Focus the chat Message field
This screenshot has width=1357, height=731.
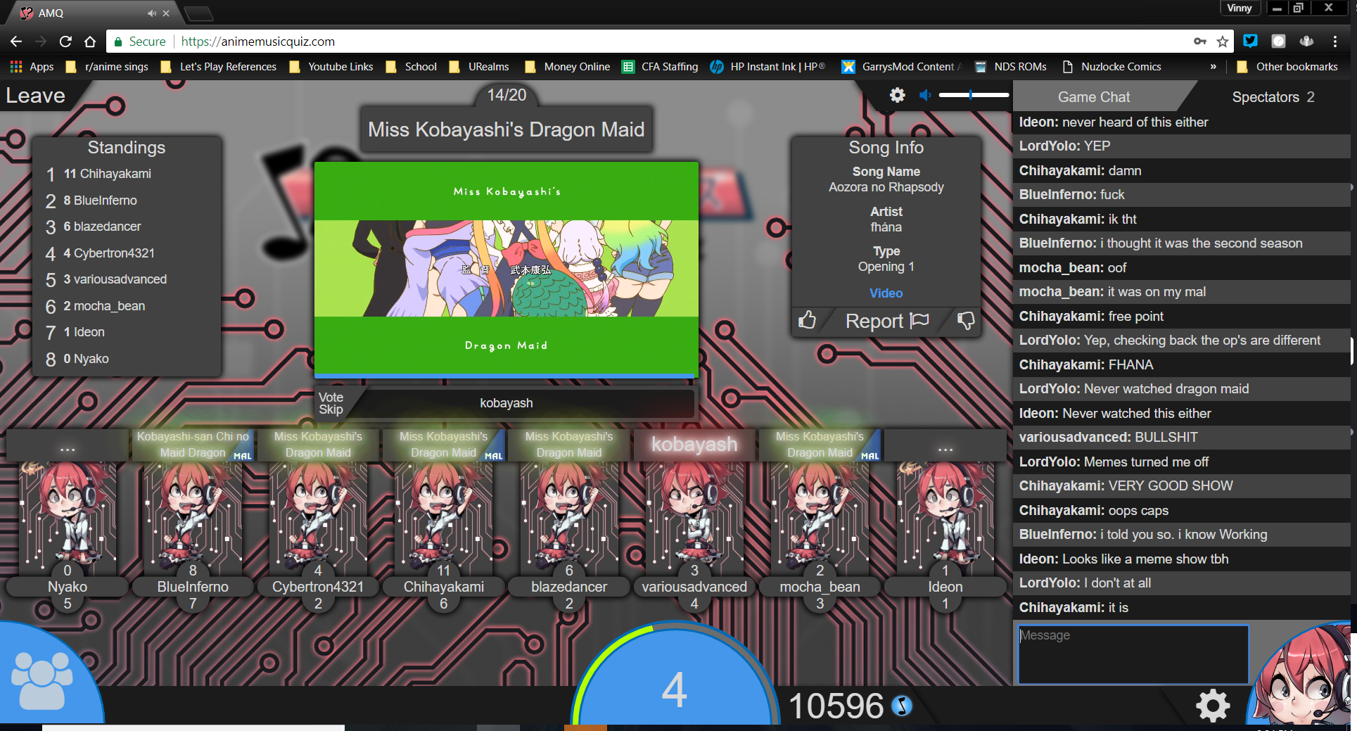click(1133, 654)
